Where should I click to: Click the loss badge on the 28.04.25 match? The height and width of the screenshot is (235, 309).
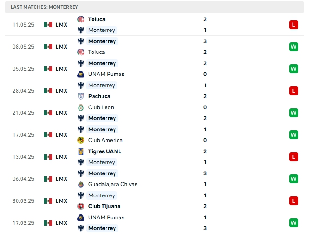tap(294, 91)
